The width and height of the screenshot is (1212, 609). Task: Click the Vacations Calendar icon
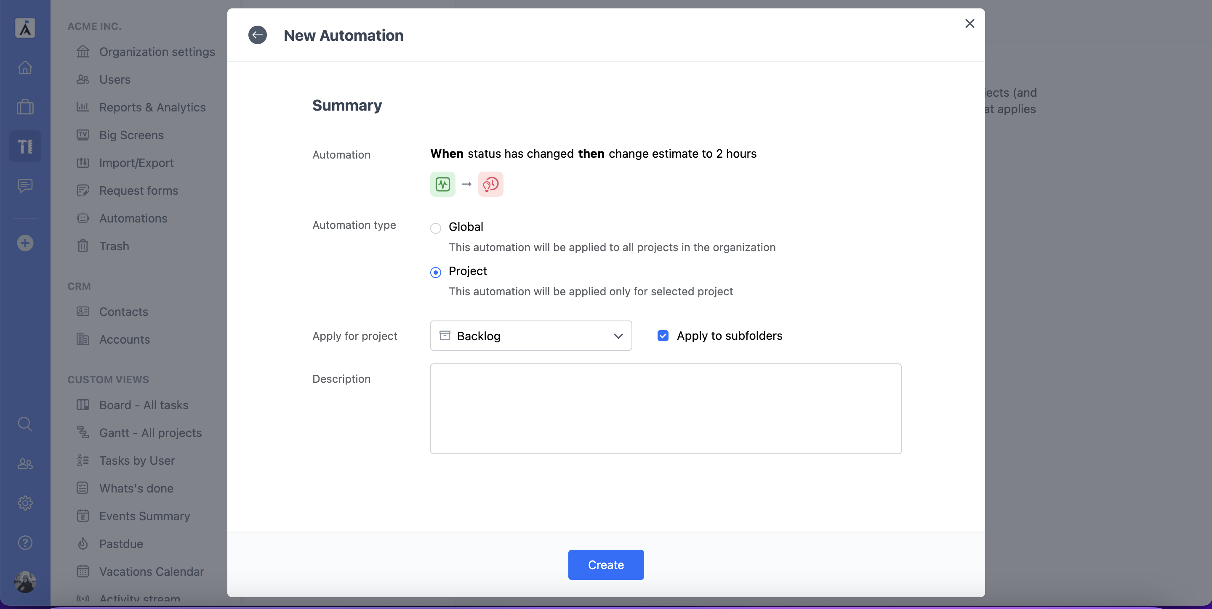pos(83,571)
